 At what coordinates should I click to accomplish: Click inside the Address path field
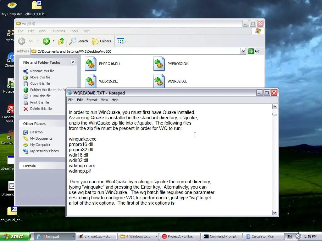pos(136,51)
